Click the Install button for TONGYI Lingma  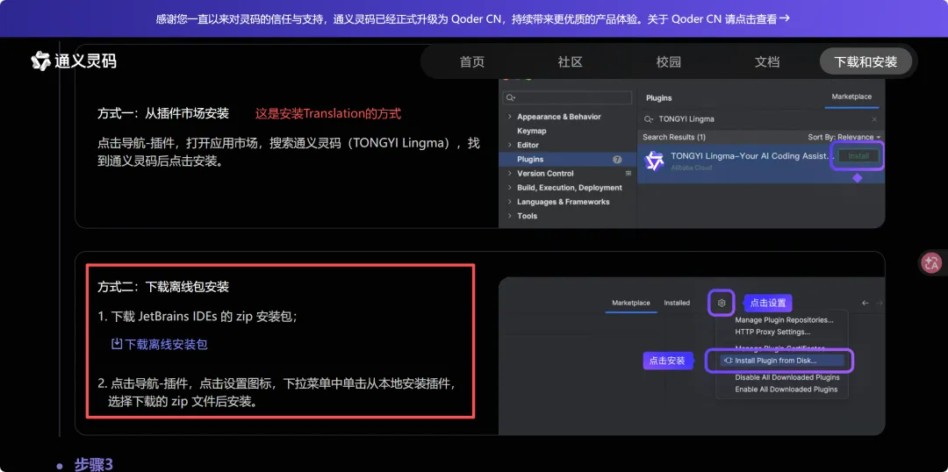click(x=858, y=156)
